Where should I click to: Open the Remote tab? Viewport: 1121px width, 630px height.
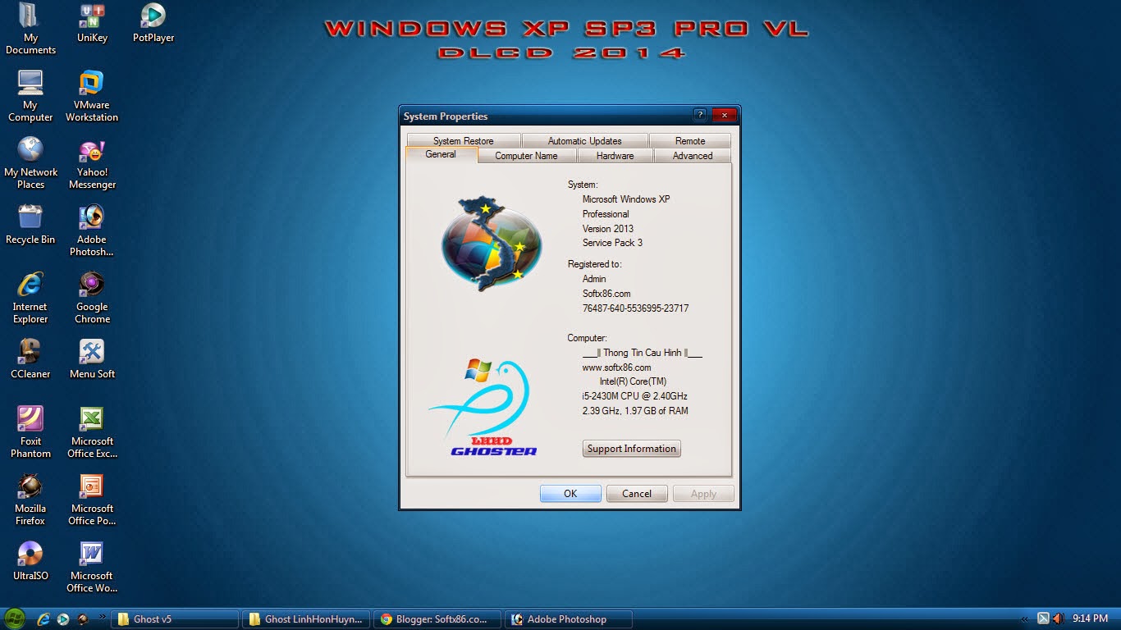[x=690, y=140]
